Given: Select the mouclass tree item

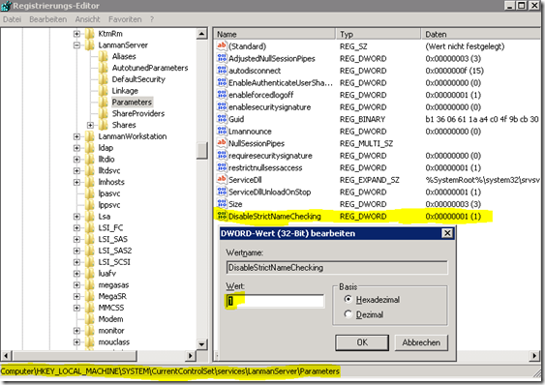Looking at the screenshot, I should pyautogui.click(x=114, y=341).
